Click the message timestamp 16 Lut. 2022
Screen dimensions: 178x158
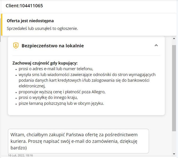click(20, 155)
